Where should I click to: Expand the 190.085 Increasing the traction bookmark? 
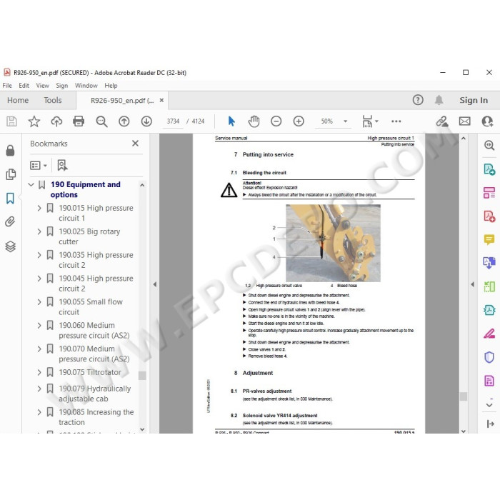coord(39,412)
